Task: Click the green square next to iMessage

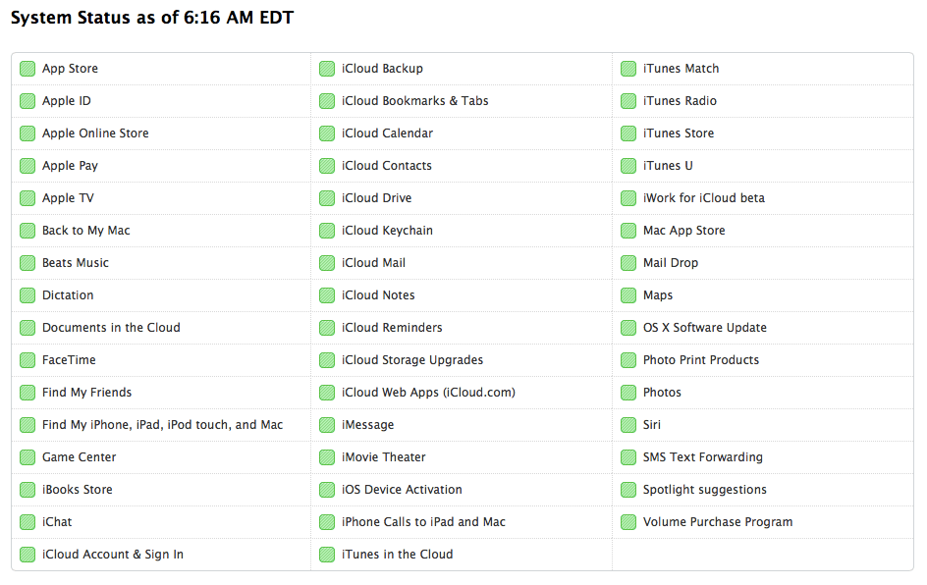Action: [x=327, y=425]
